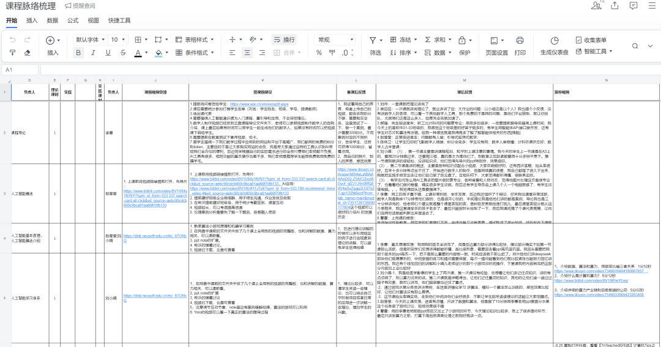The image size is (661, 347).
Task: Open the font size 10 dropdown
Action: [x=118, y=40]
